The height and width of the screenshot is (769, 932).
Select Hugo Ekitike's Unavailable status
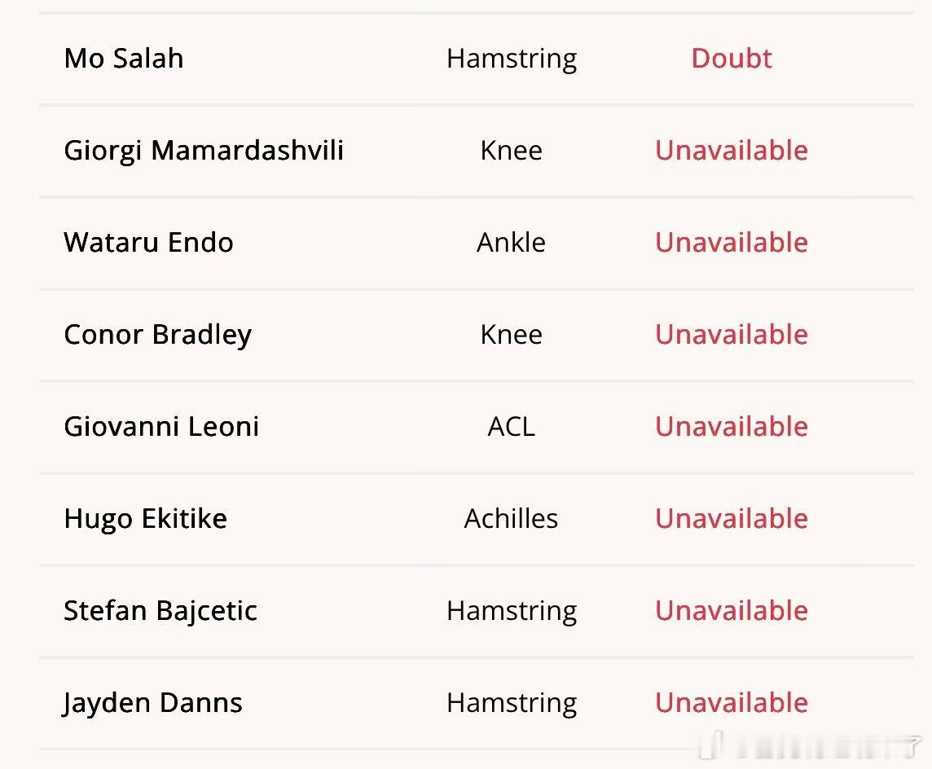(x=732, y=519)
